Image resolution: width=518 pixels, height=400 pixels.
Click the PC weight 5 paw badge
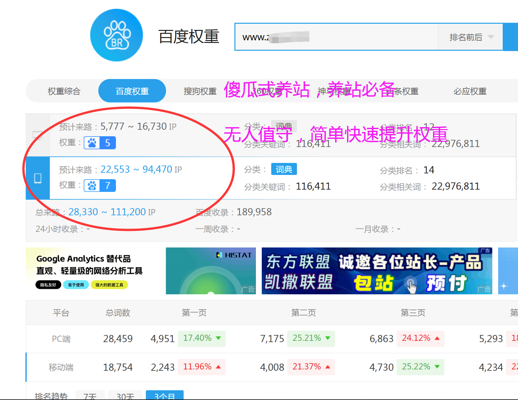pyautogui.click(x=100, y=143)
